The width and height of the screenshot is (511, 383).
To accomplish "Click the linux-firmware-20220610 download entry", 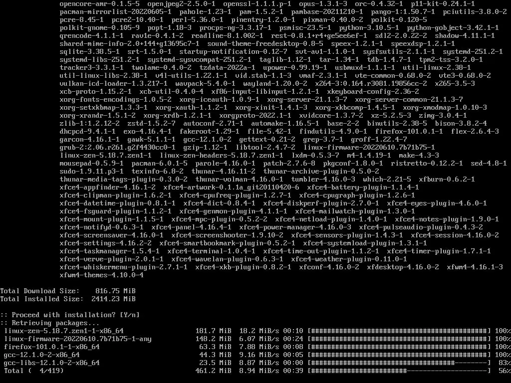I will pyautogui.click(x=77, y=339).
